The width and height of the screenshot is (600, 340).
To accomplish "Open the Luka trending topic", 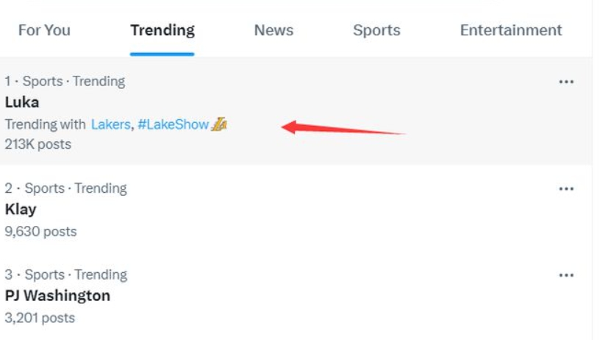I will [22, 102].
